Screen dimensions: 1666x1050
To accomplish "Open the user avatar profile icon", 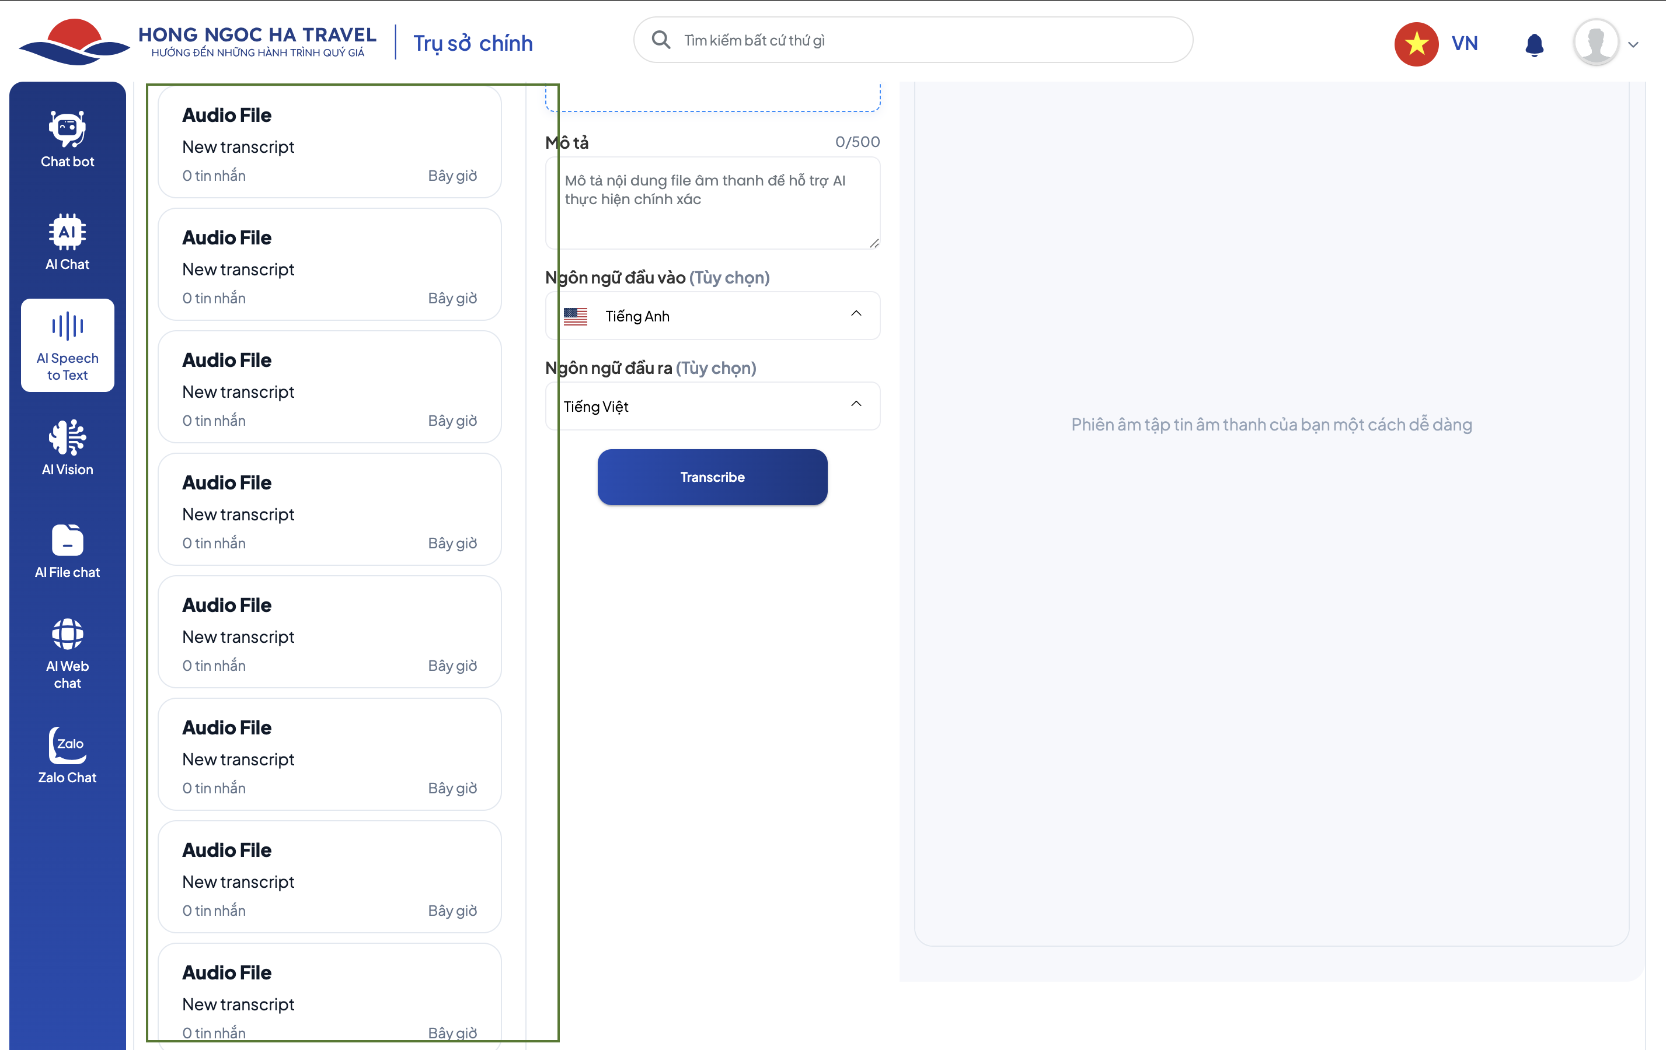I will [1595, 43].
